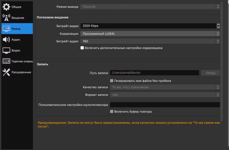Select the Вывод section label
Screen dimensions: 229x150
pos(16,29)
